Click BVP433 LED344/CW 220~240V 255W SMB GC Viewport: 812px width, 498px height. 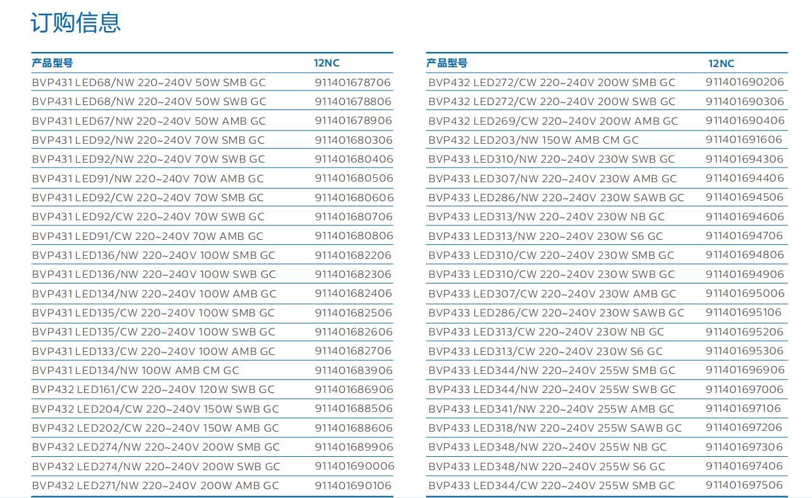pos(551,485)
